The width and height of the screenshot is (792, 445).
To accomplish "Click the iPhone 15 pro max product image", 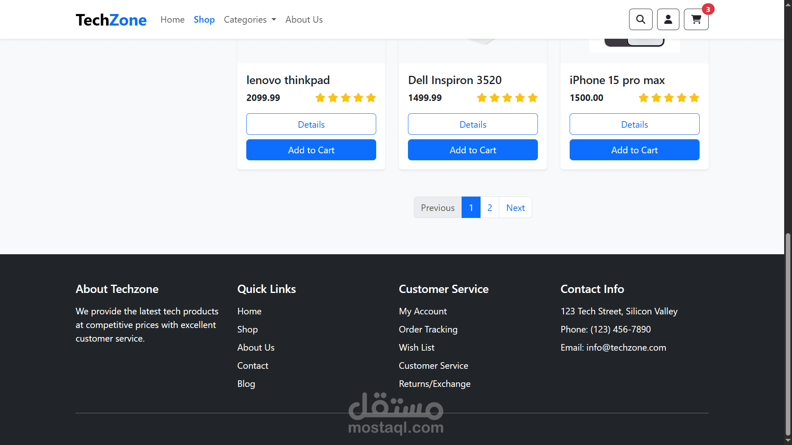I will pos(634,44).
